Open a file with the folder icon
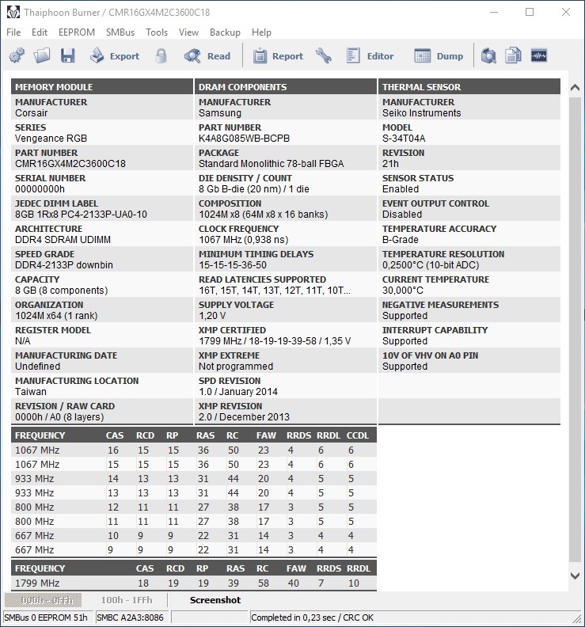Screen dimensions: 585x627 coord(42,55)
